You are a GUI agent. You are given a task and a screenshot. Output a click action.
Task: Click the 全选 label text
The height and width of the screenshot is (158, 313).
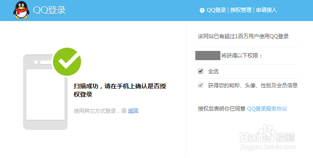pos(213,71)
